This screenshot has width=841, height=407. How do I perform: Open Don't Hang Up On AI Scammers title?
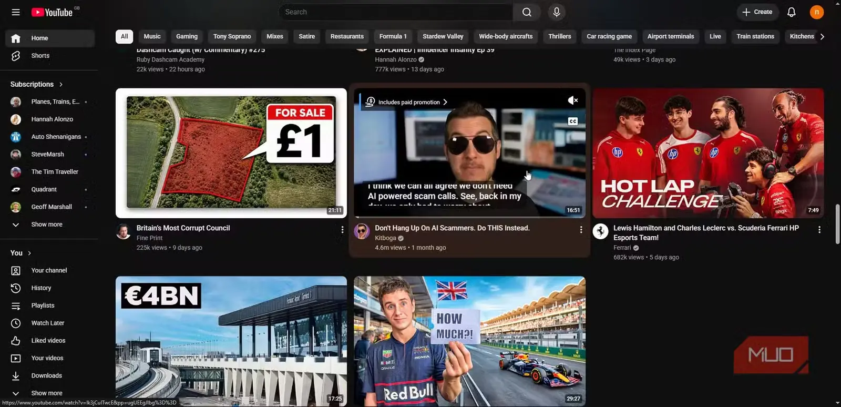pyautogui.click(x=452, y=228)
